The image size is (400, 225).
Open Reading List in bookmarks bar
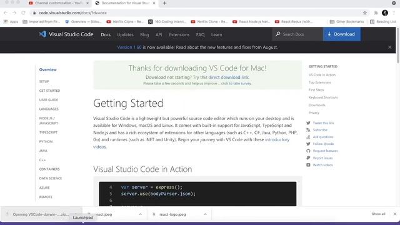click(383, 22)
